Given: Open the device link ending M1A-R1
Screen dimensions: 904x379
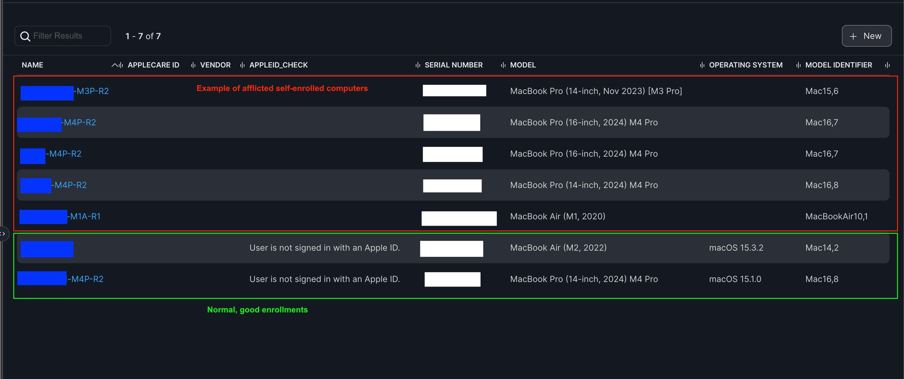Looking at the screenshot, I should (x=84, y=217).
